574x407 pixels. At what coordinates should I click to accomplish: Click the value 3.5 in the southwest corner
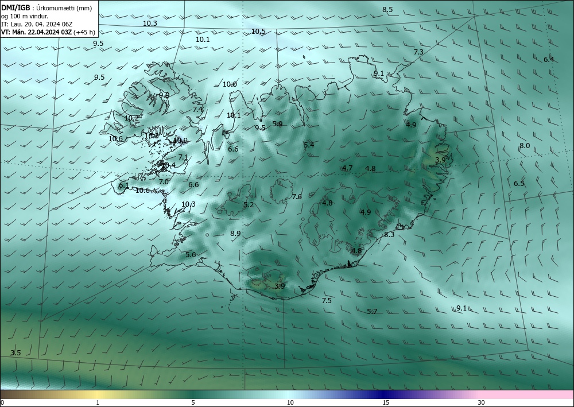click(x=15, y=353)
